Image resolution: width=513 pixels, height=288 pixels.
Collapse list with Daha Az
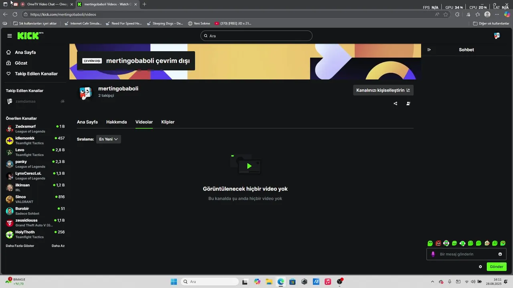point(58,246)
